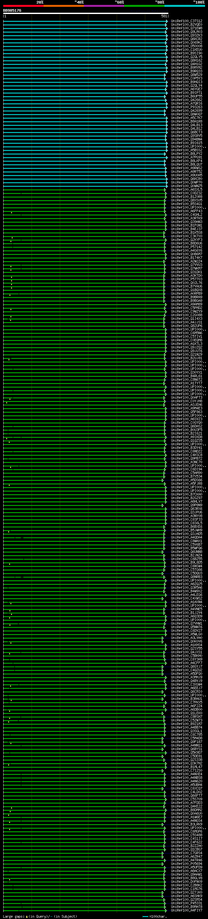Click the UniRef100_Q42662 label
The height and width of the screenshot is (919, 208).
[187, 100]
